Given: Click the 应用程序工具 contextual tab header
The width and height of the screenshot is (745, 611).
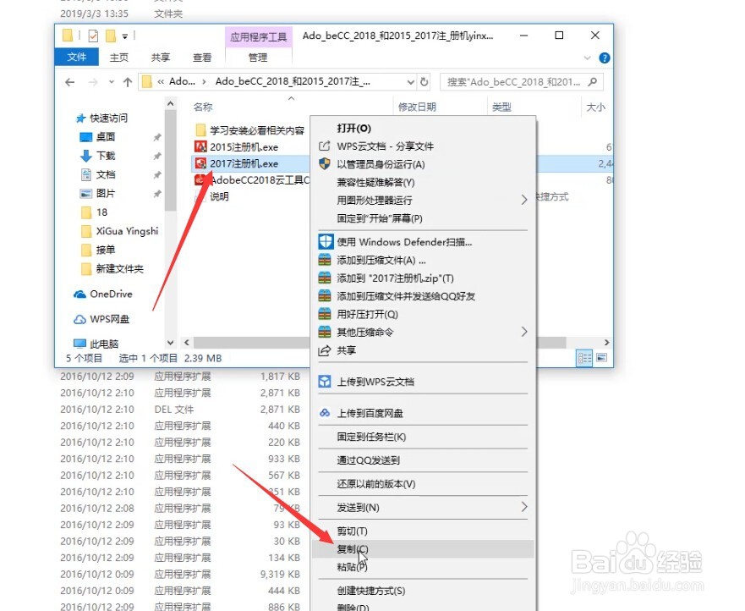Looking at the screenshot, I should [x=259, y=36].
